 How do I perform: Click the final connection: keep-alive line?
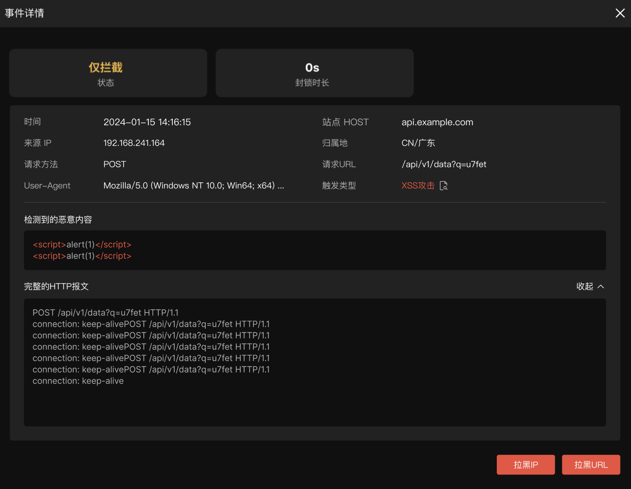click(78, 381)
